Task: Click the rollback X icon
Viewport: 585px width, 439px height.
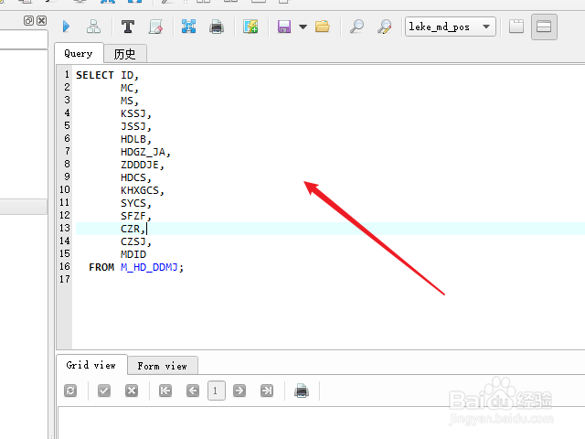Action: pyautogui.click(x=132, y=391)
